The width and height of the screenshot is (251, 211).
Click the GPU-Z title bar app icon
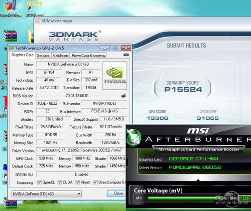[x=12, y=48]
